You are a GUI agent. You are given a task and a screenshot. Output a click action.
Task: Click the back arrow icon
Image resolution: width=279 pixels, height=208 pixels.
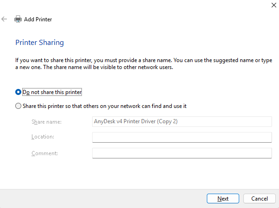[4, 19]
